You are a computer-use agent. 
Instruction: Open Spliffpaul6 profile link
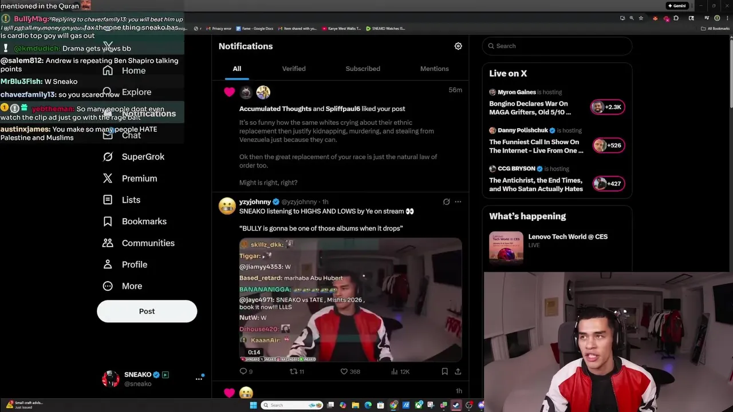(342, 109)
